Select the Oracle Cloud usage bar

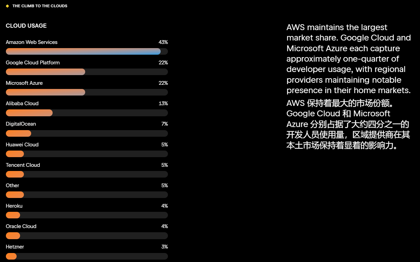click(x=87, y=235)
